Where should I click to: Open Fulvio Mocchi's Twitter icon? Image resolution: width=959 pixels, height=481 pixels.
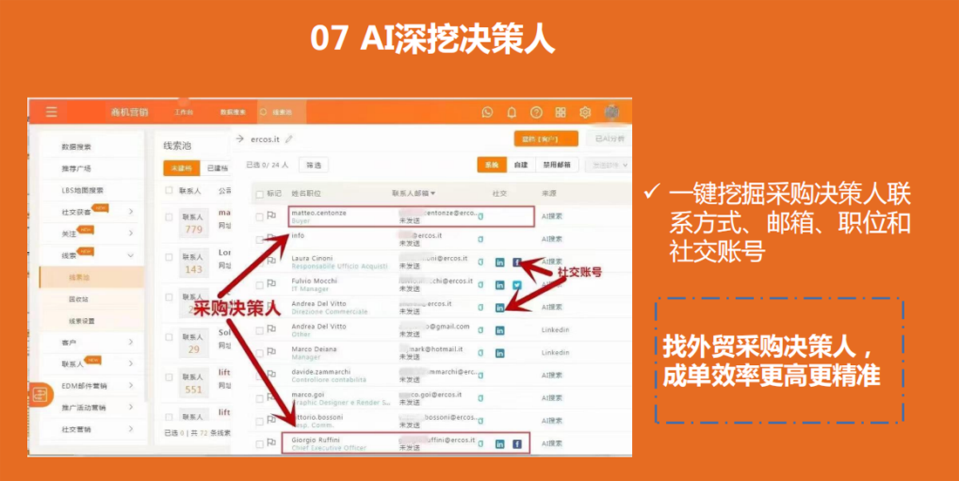517,285
